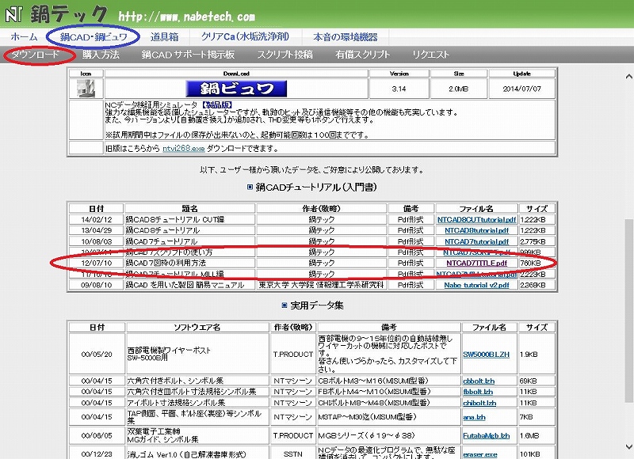Download the cbbolt.lzh file
634x459 pixels.
479,381
